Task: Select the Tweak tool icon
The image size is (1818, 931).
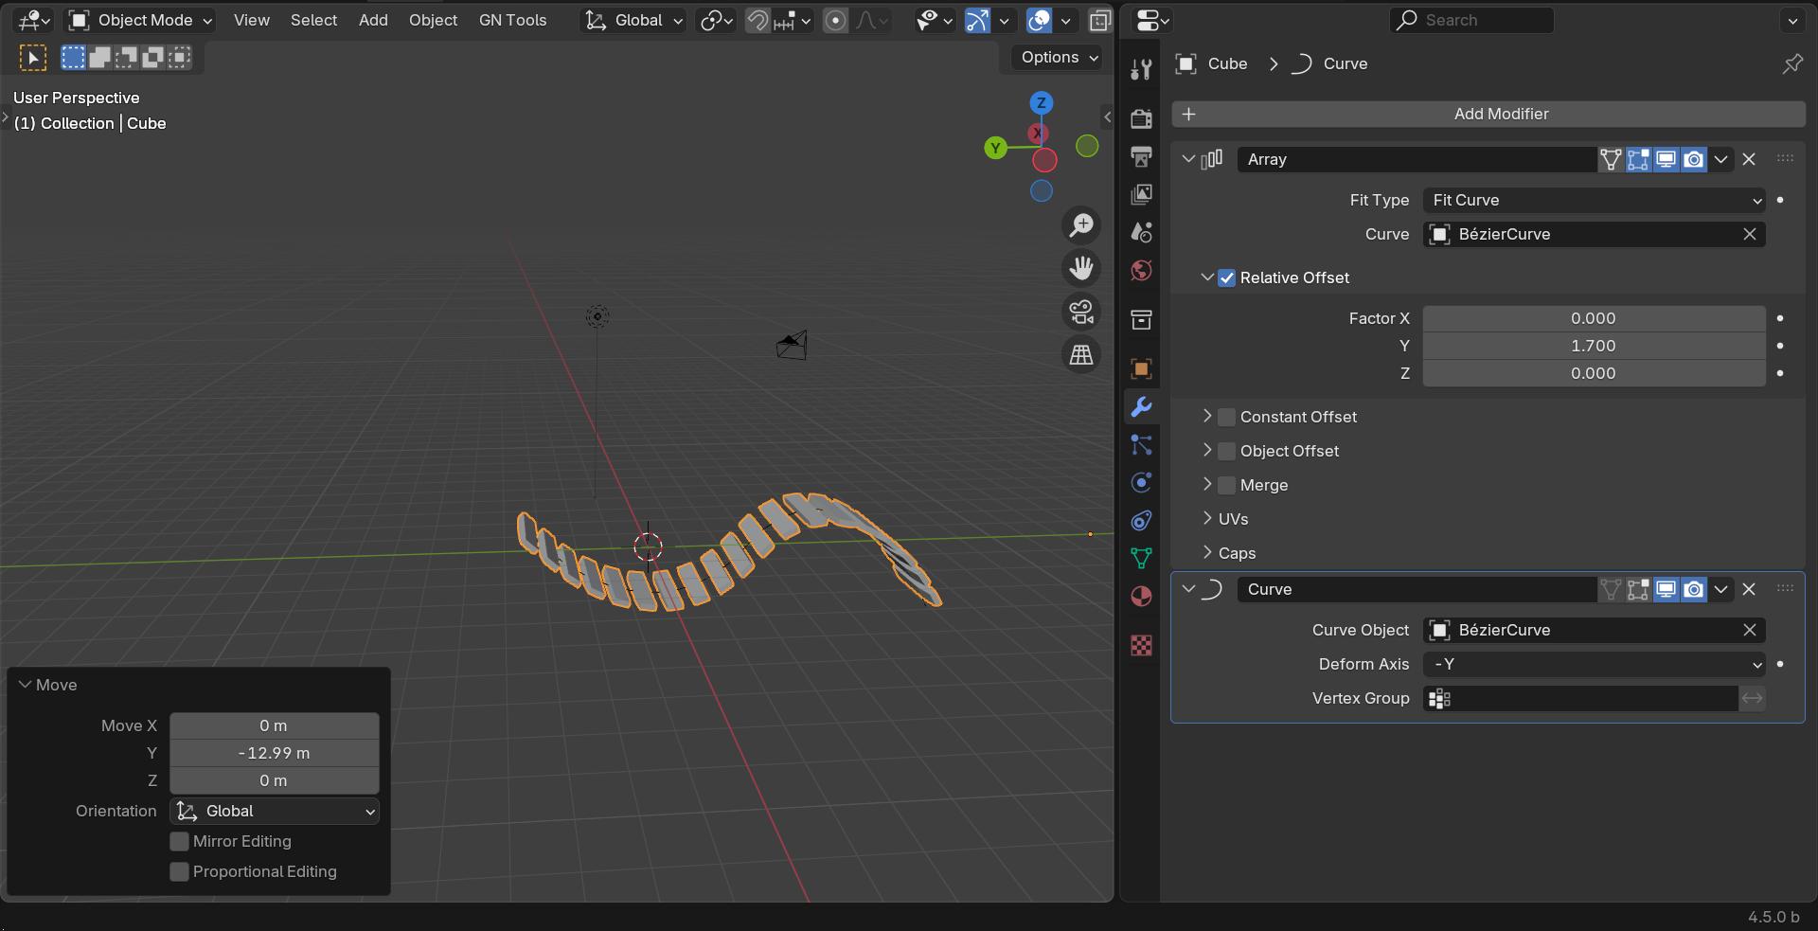Action: click(33, 58)
